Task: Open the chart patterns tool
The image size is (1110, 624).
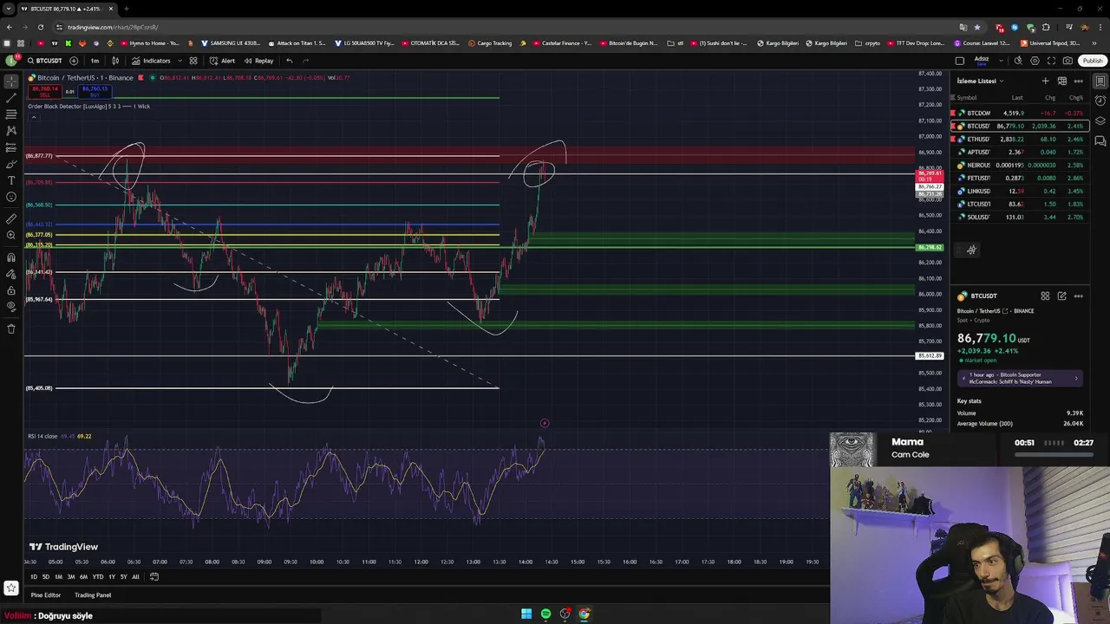Action: click(x=11, y=131)
